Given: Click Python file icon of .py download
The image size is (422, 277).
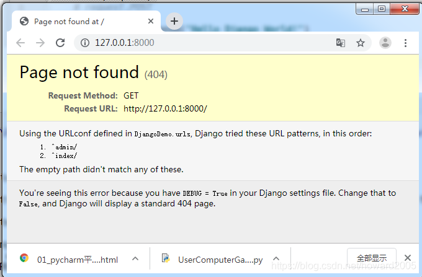Looking at the screenshot, I should click(166, 258).
